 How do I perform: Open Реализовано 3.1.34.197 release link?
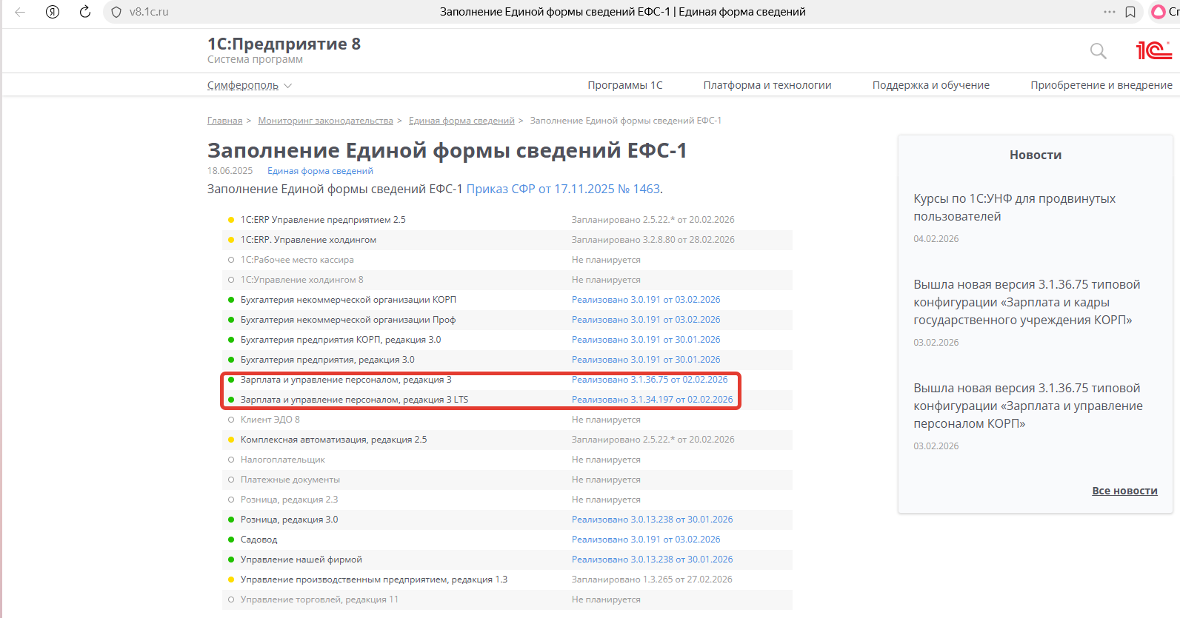[652, 400]
